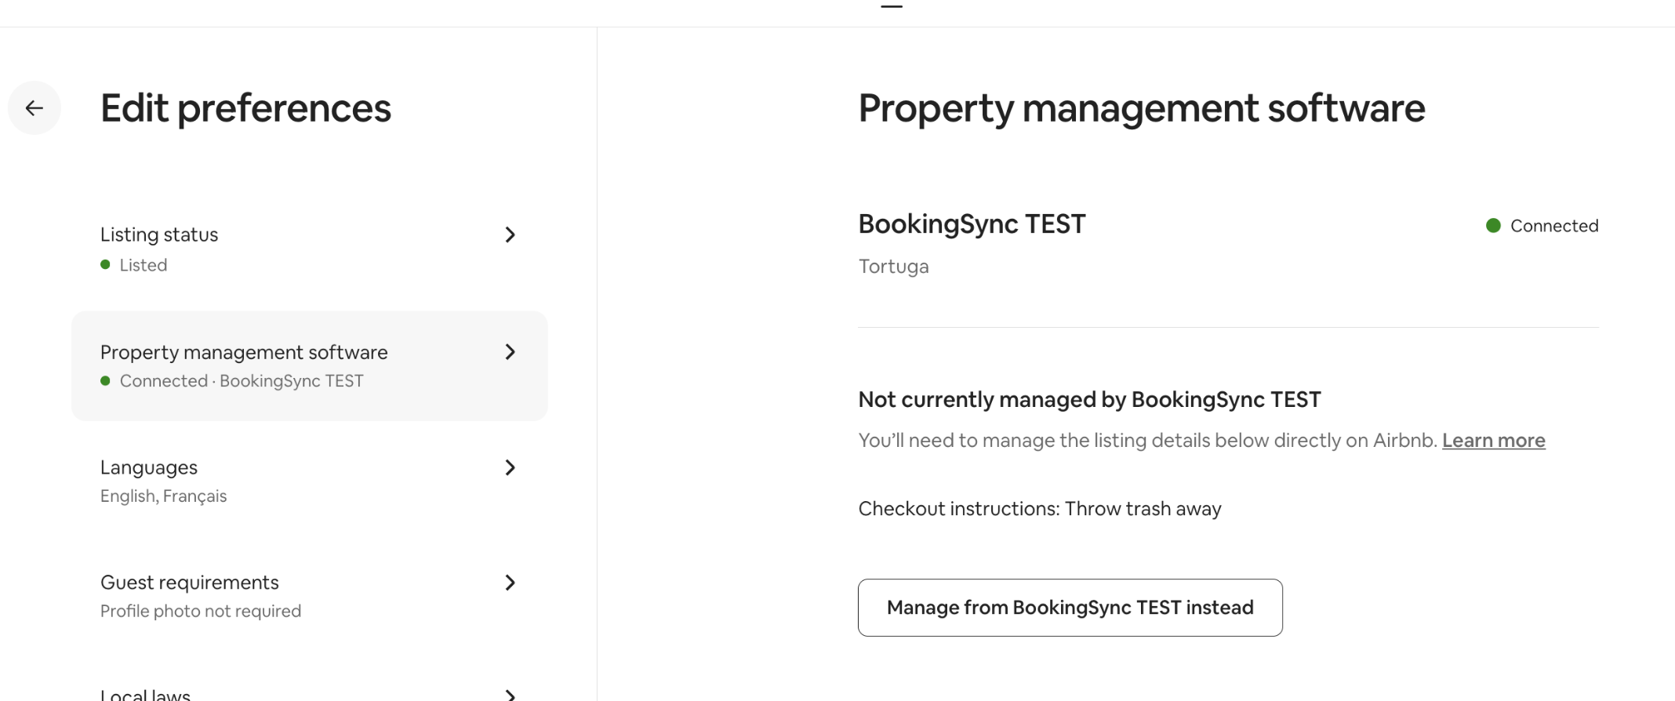Click 'Connected · BookingSync TEST' subtitle

click(242, 381)
